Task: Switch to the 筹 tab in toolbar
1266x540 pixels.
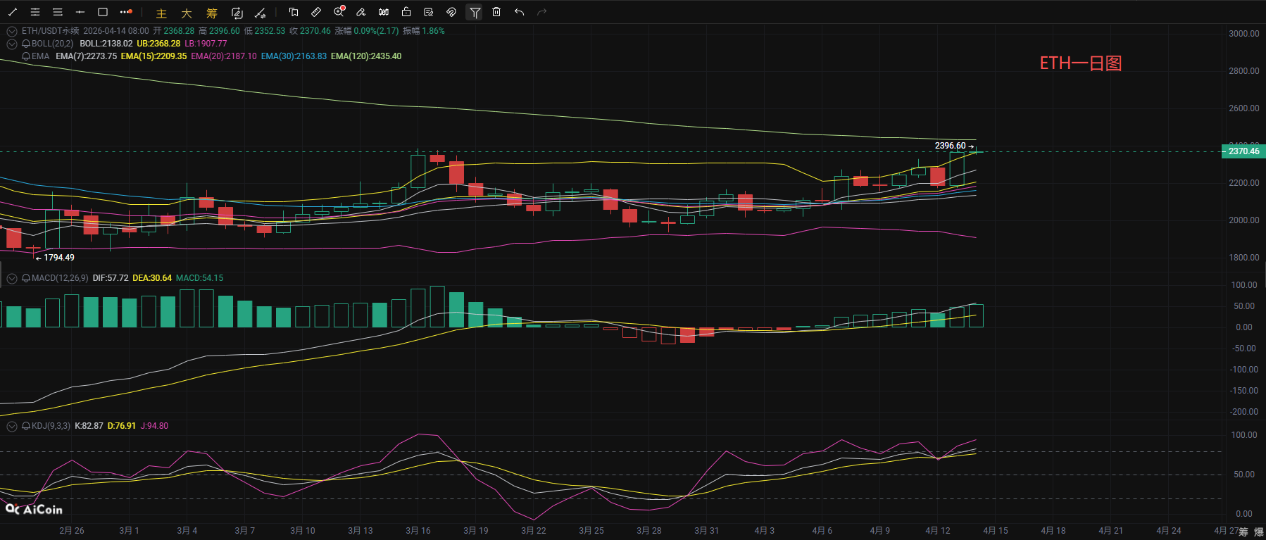Action: point(212,13)
